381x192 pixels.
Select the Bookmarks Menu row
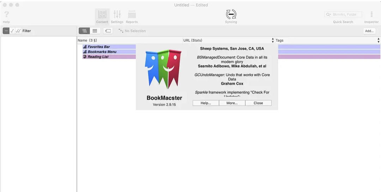[231, 52]
